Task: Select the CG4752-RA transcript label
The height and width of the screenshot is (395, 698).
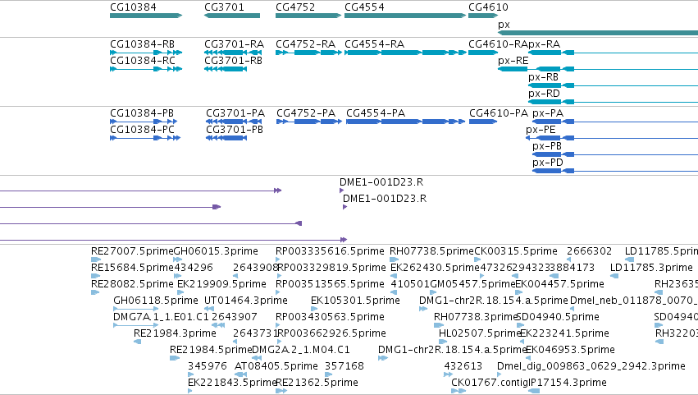Action: [x=305, y=44]
